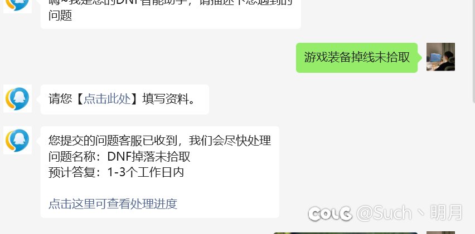Click the user avatar beside the green message
475x234 pixels.
pos(440,57)
